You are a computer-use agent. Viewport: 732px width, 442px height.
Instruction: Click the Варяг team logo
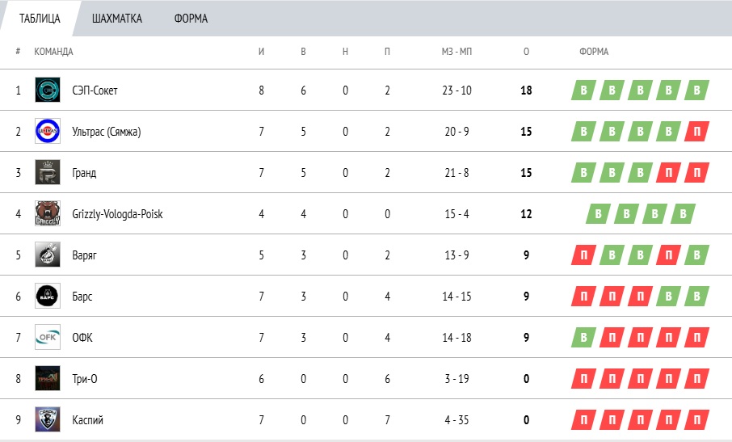point(48,255)
